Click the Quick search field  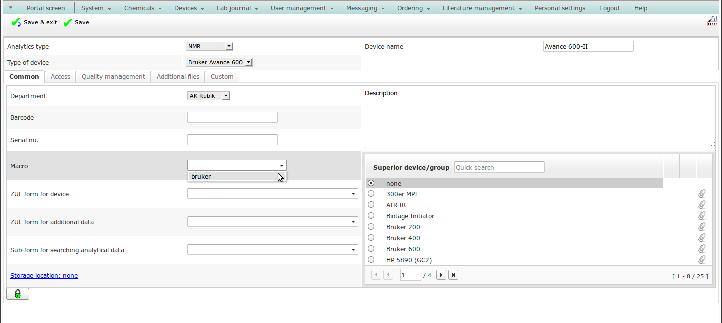(x=499, y=167)
